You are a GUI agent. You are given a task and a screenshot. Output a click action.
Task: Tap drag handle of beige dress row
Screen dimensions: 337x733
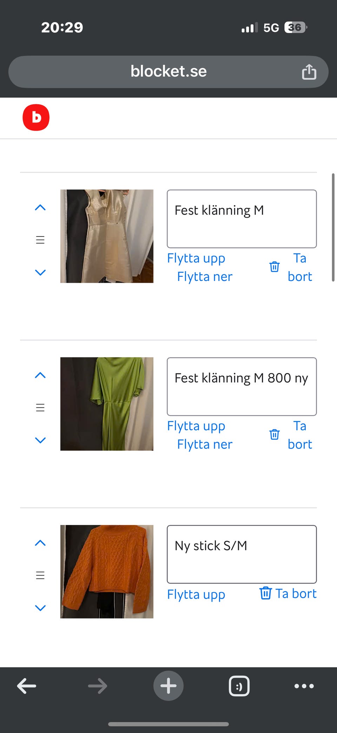40,240
